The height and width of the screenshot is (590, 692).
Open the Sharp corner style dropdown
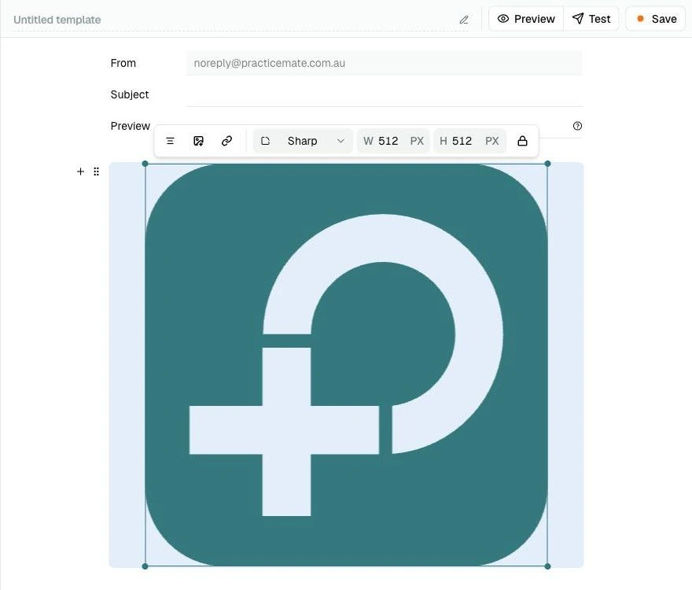(x=303, y=141)
